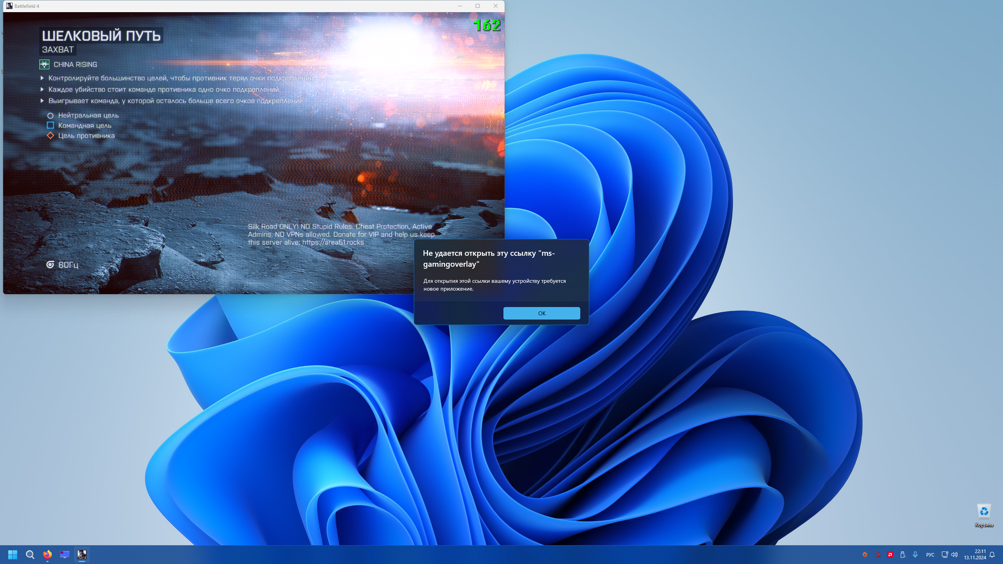Open the monitor app icon in taskbar
Viewport: 1003px width, 564px height.
point(65,555)
